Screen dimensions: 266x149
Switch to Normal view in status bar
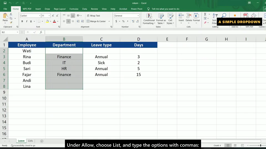228,145
